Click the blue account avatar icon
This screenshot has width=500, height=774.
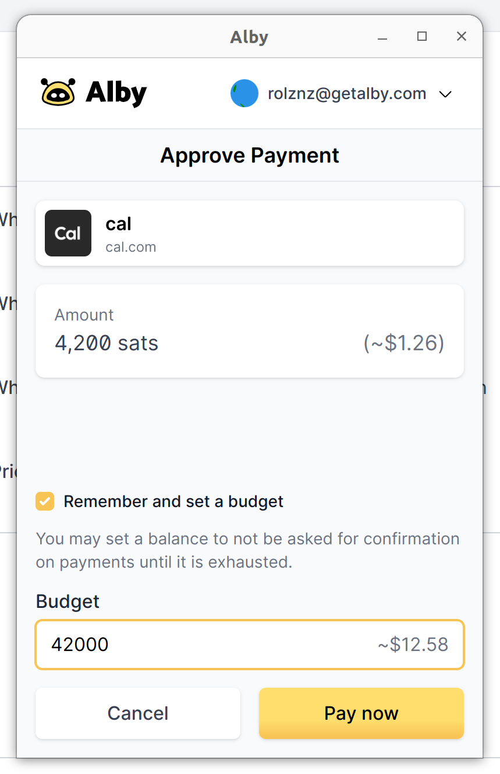point(244,93)
